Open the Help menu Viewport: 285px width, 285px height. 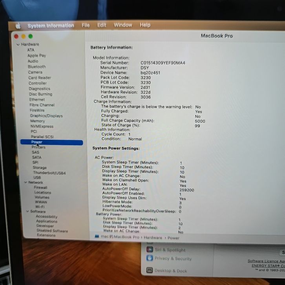[145, 25]
